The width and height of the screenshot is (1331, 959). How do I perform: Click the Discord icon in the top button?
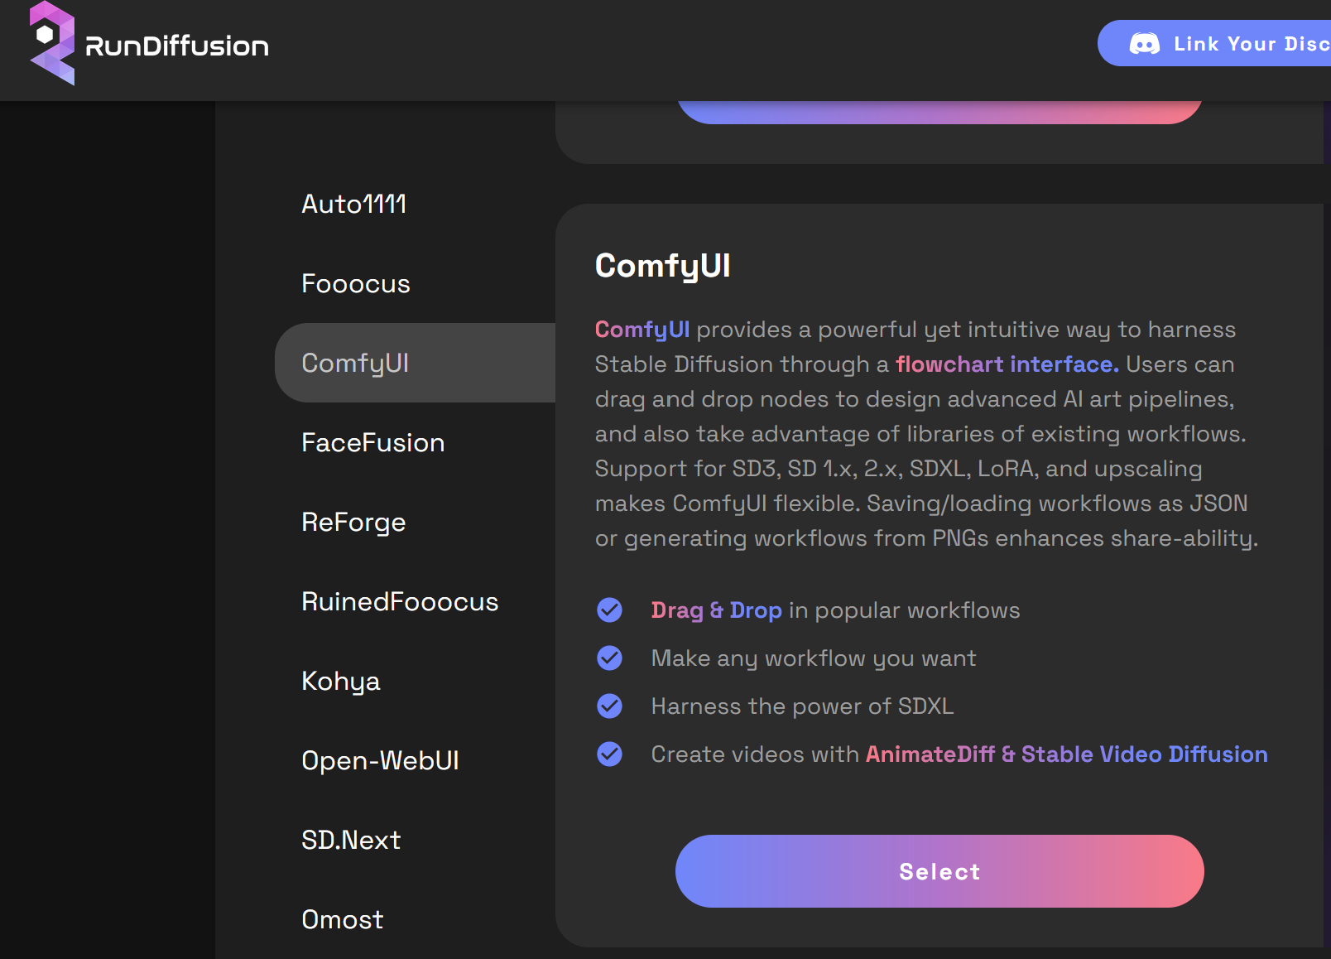point(1145,43)
